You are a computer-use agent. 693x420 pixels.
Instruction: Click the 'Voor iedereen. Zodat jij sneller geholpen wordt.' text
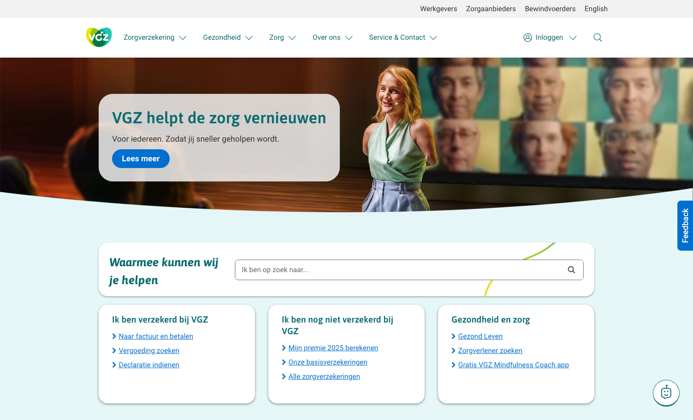coord(196,139)
